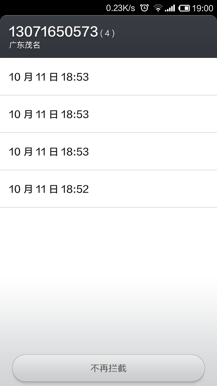Open the lowest 18:53 blocked record

coord(108,152)
